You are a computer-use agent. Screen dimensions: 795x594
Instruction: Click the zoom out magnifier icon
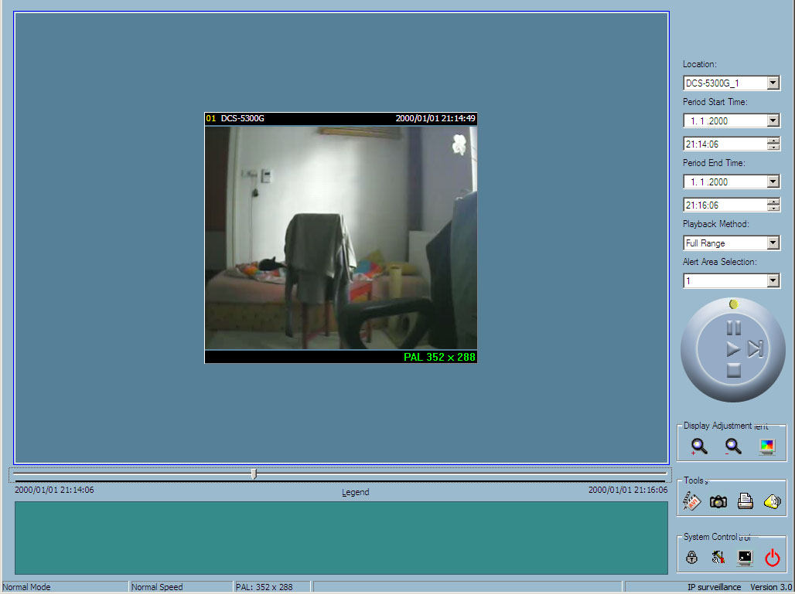click(733, 446)
